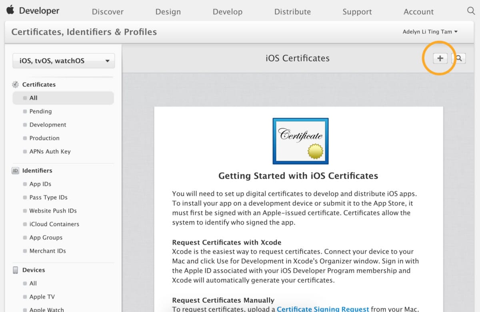The image size is (480, 312).
Task: Open App Groups
Action: click(46, 237)
